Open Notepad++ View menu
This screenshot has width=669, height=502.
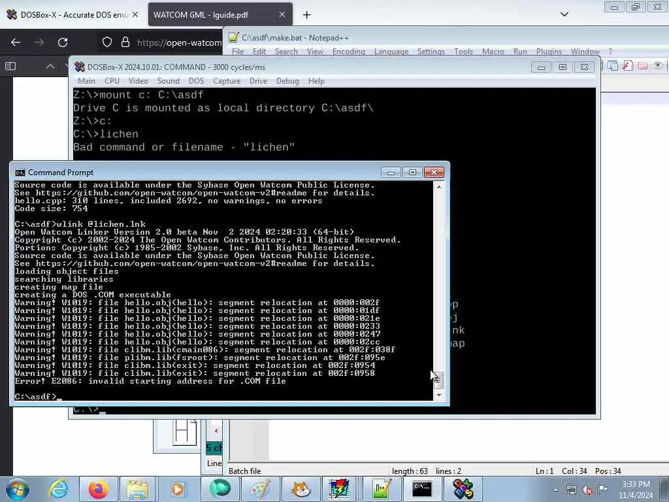pos(315,52)
